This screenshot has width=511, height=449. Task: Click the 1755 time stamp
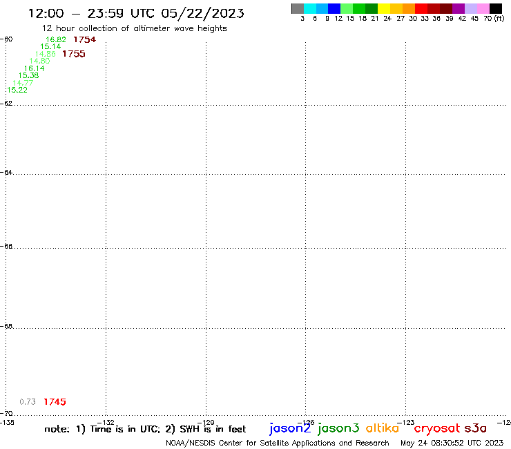pos(74,54)
